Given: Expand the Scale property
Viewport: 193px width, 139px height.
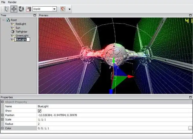Looking at the screenshot, I should [x=2, y=119].
